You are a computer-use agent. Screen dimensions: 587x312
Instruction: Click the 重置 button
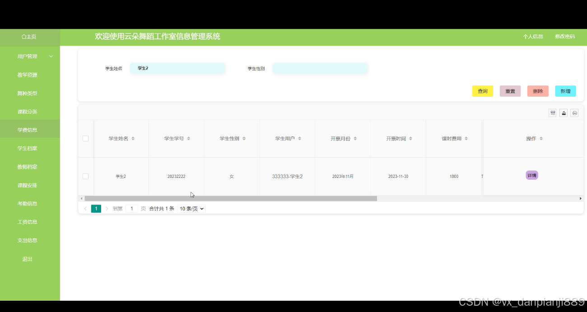[510, 91]
